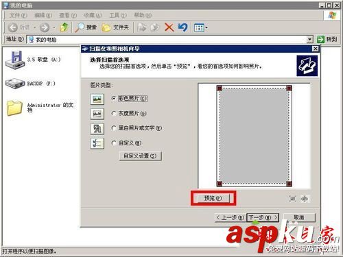Open the address bar dropdown

click(x=309, y=40)
